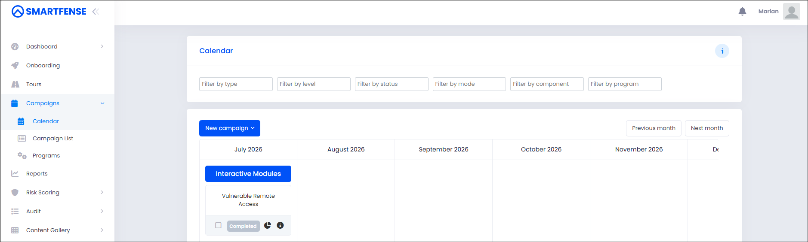This screenshot has width=808, height=242.
Task: Click the Dashboard gauge icon
Action: click(x=15, y=47)
